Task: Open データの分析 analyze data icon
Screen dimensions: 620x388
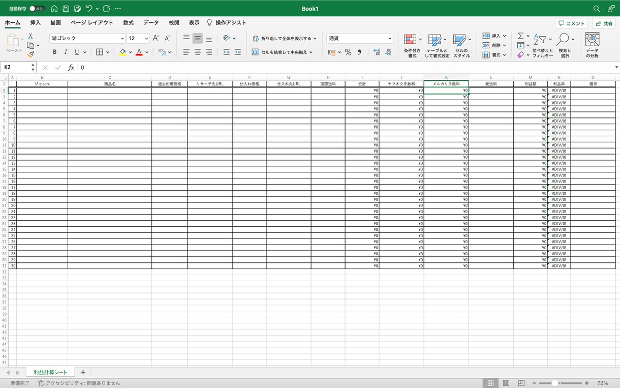Action: [592, 46]
